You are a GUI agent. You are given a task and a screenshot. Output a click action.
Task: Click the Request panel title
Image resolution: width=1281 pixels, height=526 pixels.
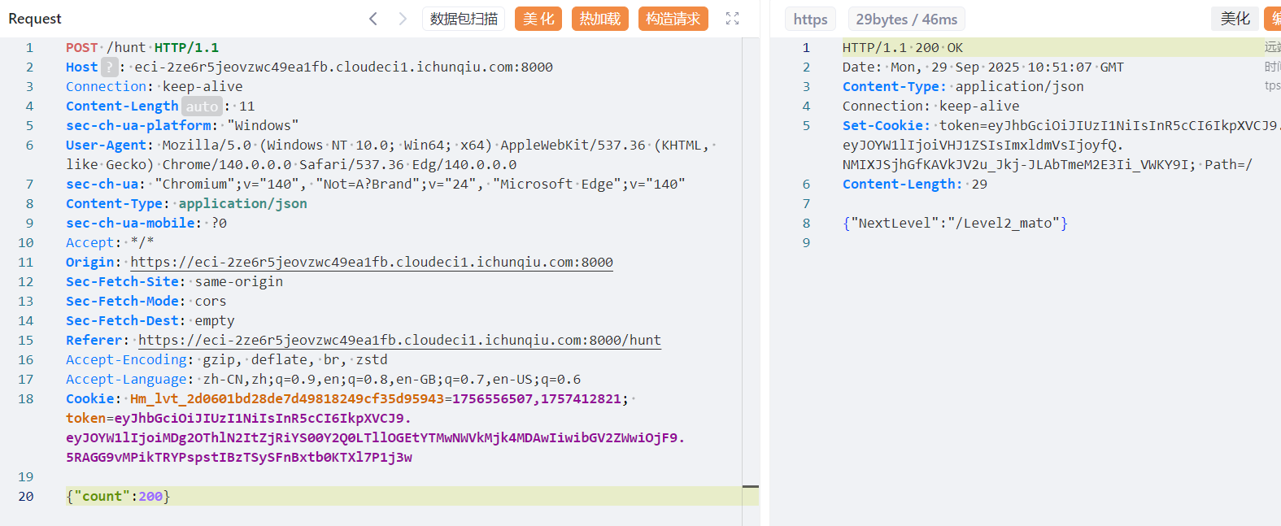[x=35, y=19]
